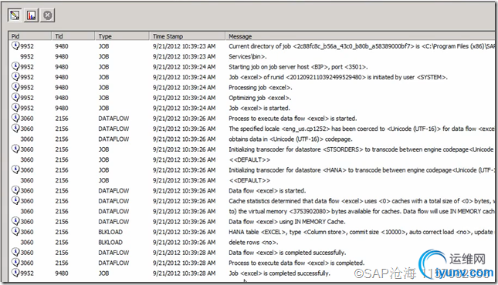Sort by the Time Stamp column header
498x285 pixels.
(x=188, y=36)
